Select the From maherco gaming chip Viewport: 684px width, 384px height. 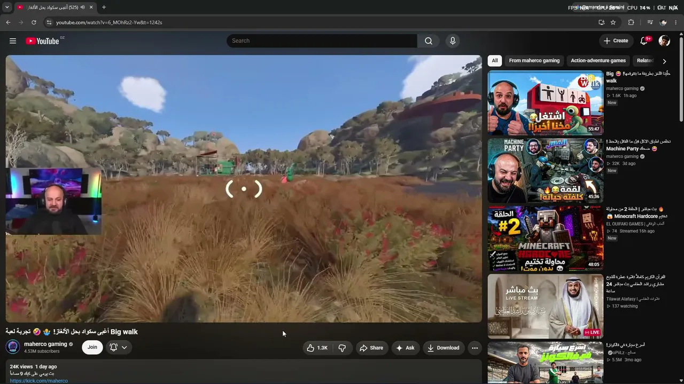tap(534, 61)
